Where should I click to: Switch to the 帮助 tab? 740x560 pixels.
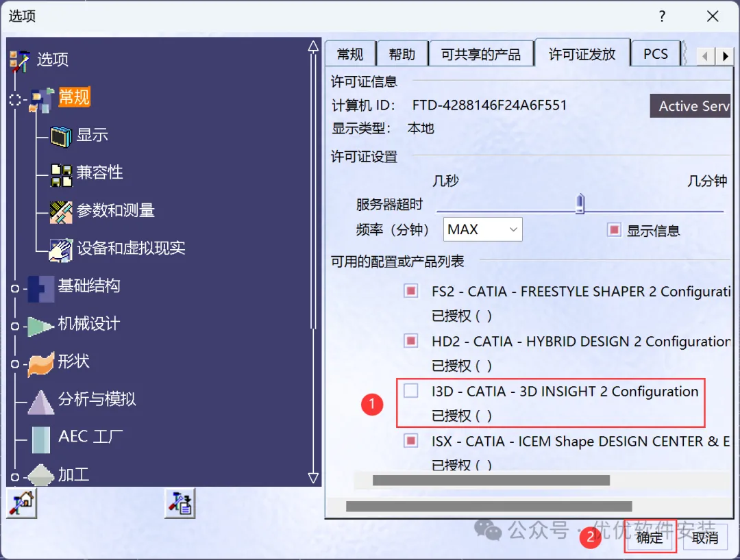coord(402,53)
